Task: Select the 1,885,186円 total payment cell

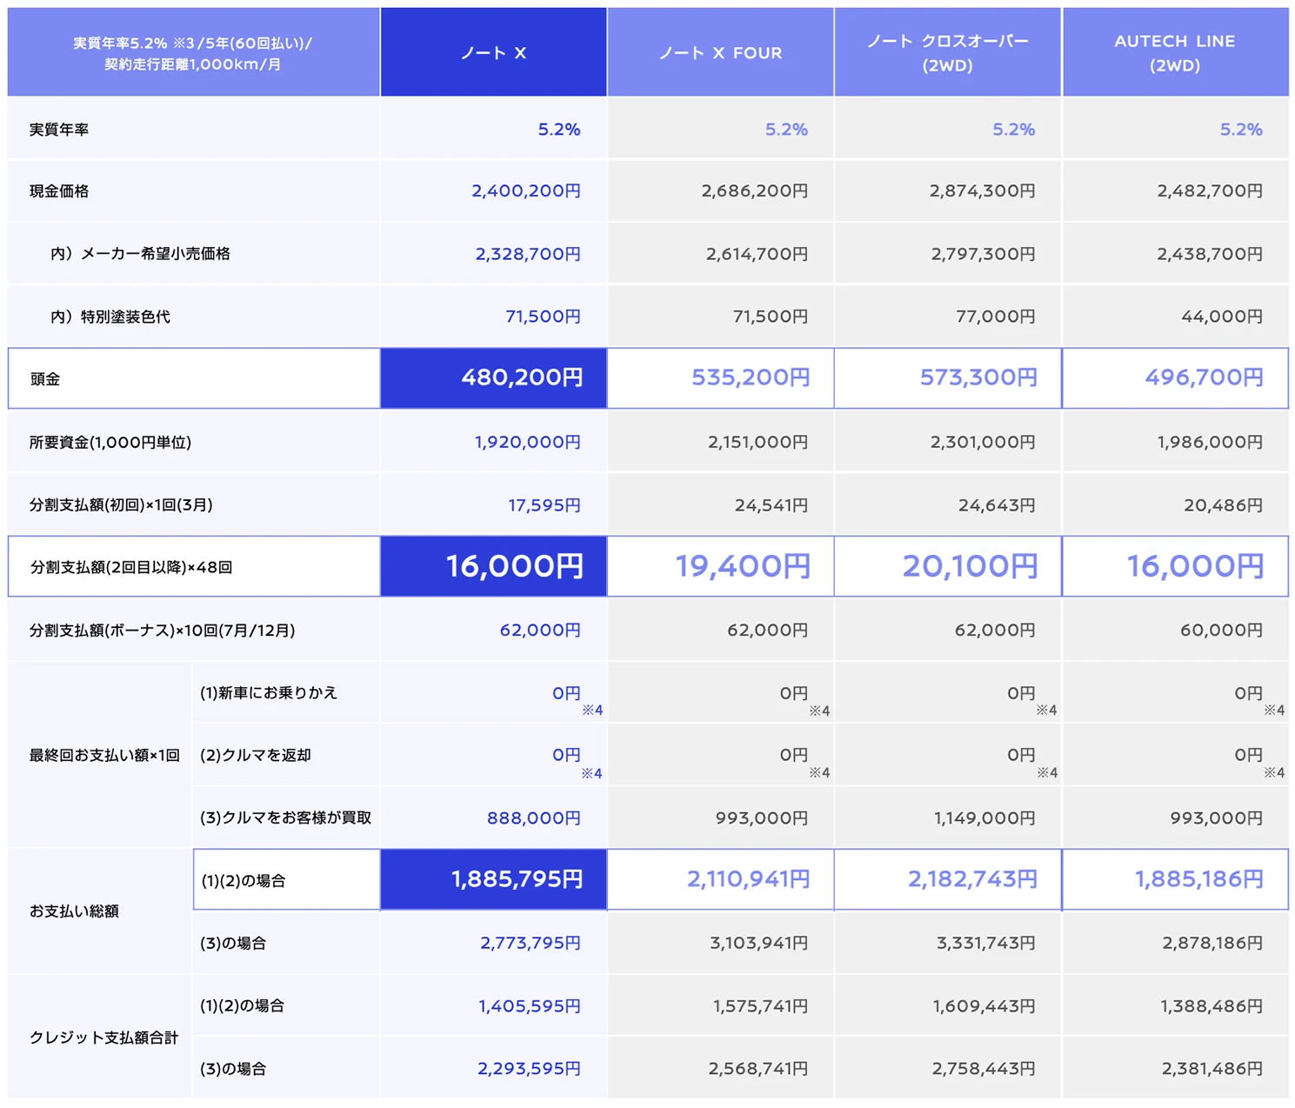Action: pos(1174,879)
